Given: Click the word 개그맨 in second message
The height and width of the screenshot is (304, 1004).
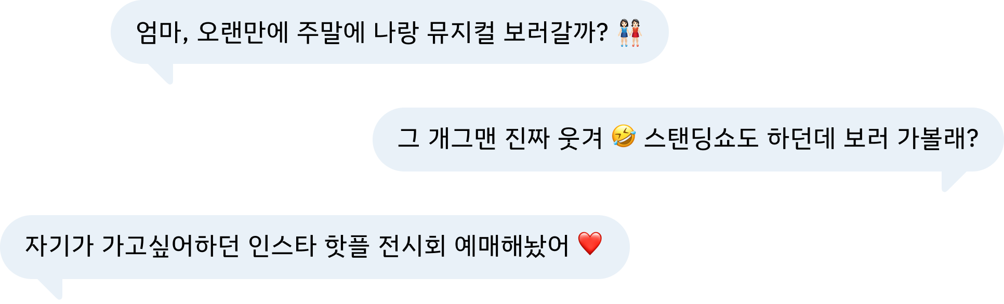Looking at the screenshot, I should 462,139.
